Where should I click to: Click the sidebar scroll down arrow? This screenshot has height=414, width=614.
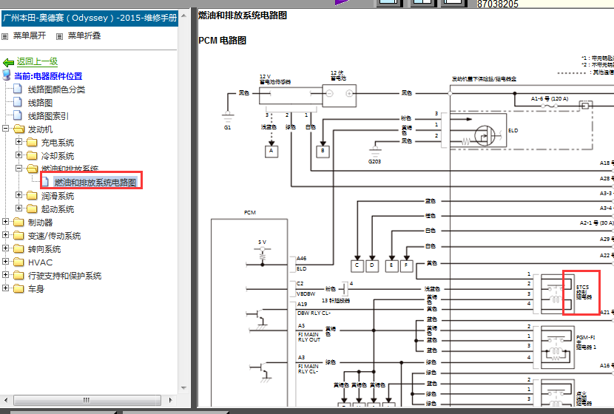(x=183, y=388)
